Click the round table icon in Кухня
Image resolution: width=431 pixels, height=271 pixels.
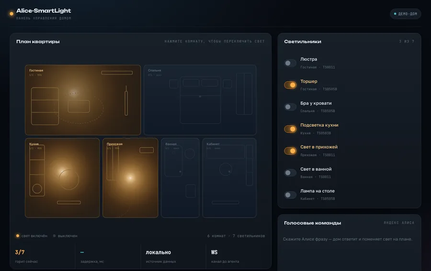click(68, 180)
